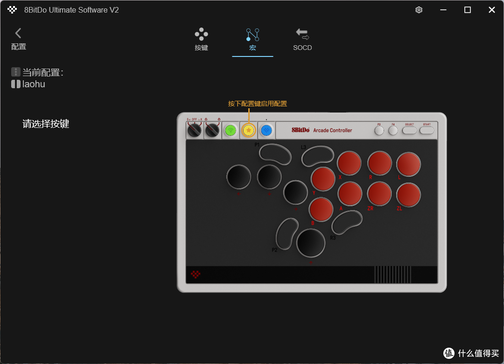Maximize the 8BitDo Ultimate Software window
The height and width of the screenshot is (364, 504).
pyautogui.click(x=468, y=10)
